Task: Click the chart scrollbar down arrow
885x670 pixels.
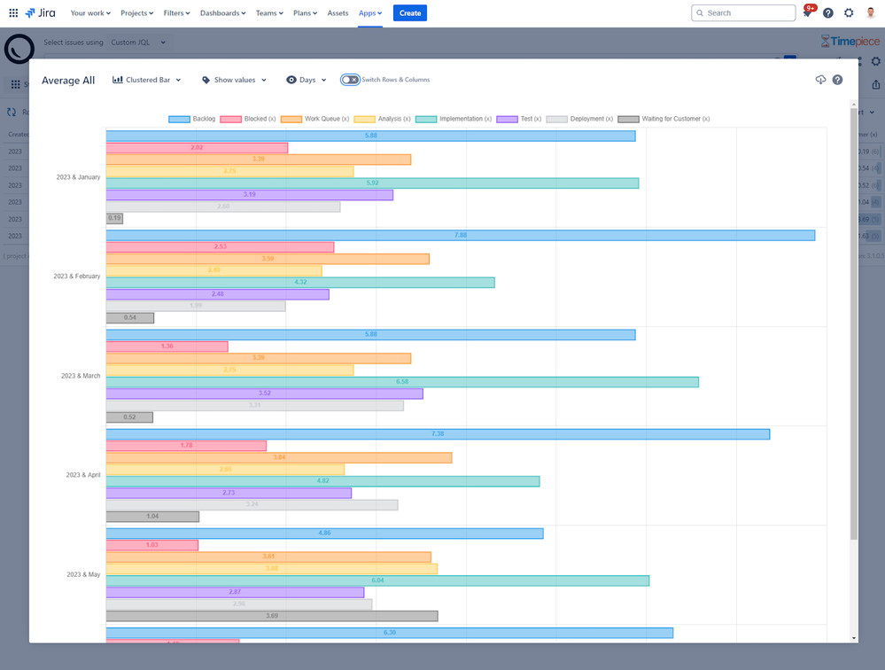Action: tap(853, 638)
